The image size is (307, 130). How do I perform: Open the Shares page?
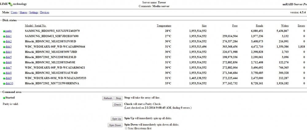tap(23, 13)
